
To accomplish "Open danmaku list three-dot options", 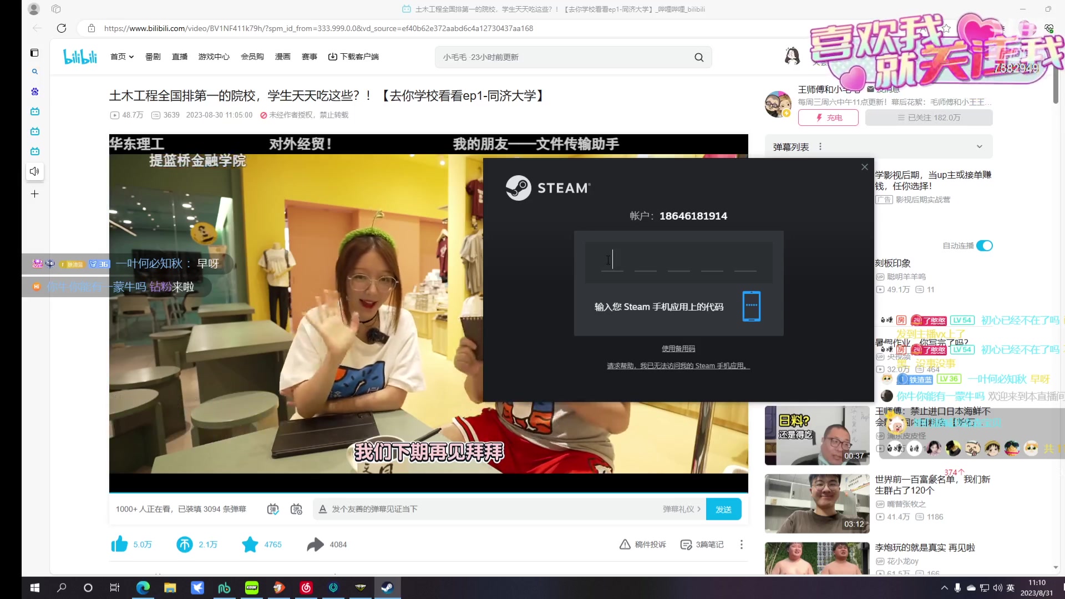I will coord(820,147).
